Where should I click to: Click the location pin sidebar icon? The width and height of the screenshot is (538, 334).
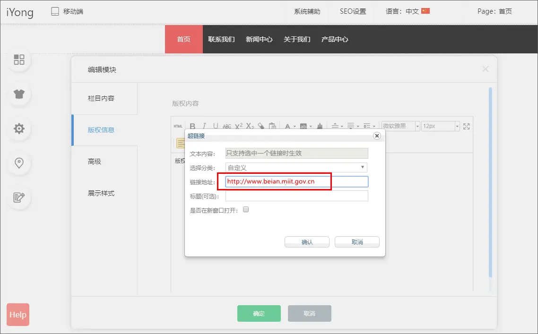[x=19, y=163]
